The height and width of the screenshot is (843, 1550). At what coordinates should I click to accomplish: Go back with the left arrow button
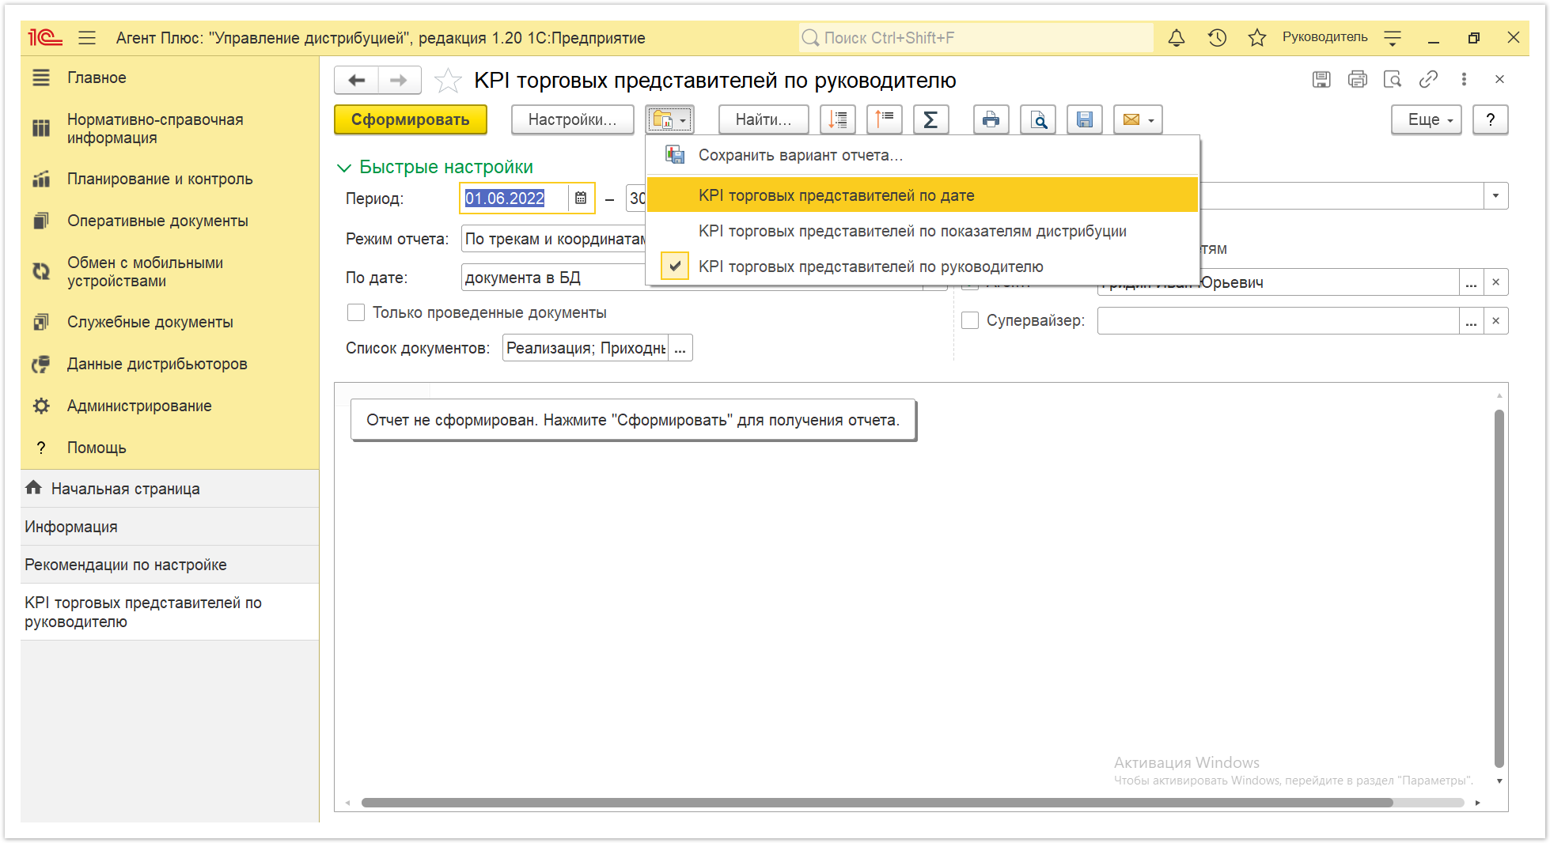357,80
